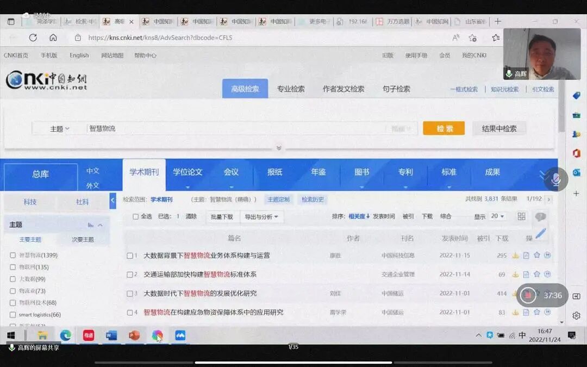
Task: Tick the checkbox for result row 3
Action: 130,294
